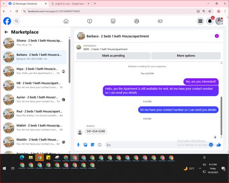Viewport: 229px width, 183px height.
Task: Attach a photo file icon
Action: pos(85,145)
